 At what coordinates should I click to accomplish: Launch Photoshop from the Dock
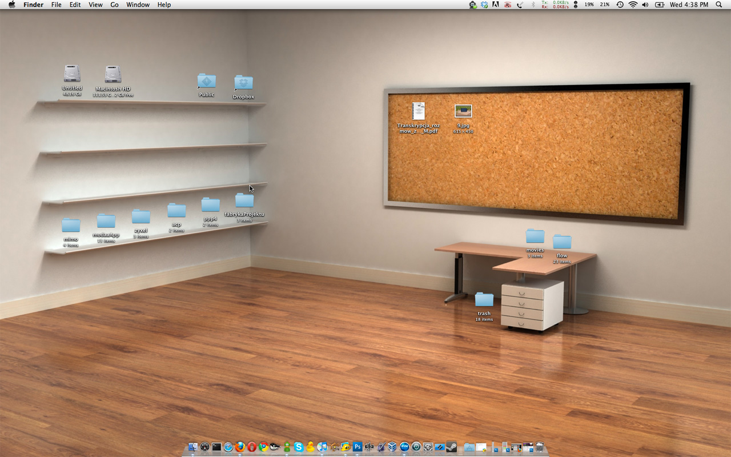pyautogui.click(x=358, y=447)
